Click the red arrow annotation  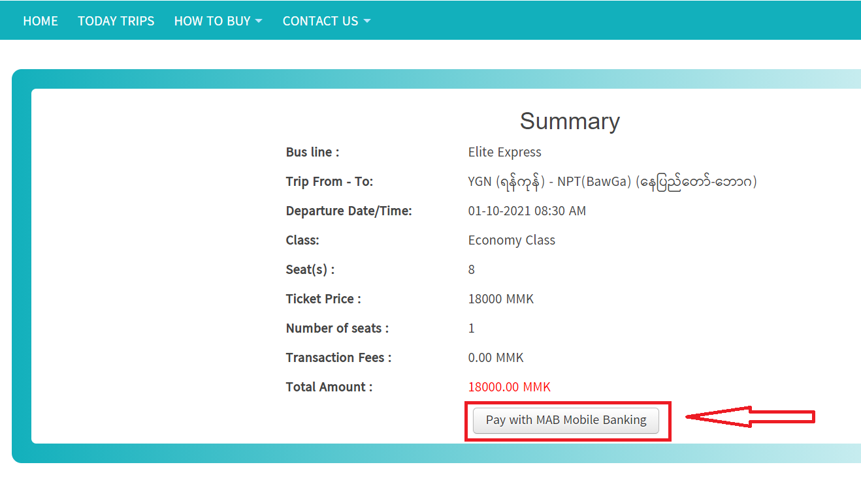coord(750,417)
